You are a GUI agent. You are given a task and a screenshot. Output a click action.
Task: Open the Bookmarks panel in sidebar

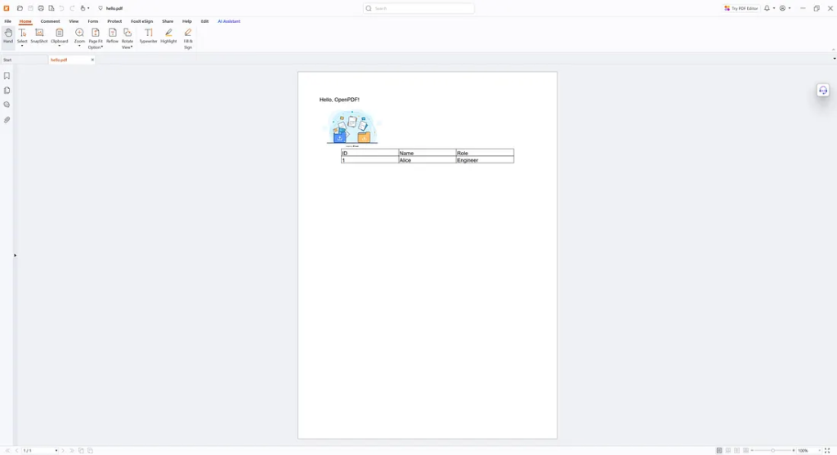(7, 76)
